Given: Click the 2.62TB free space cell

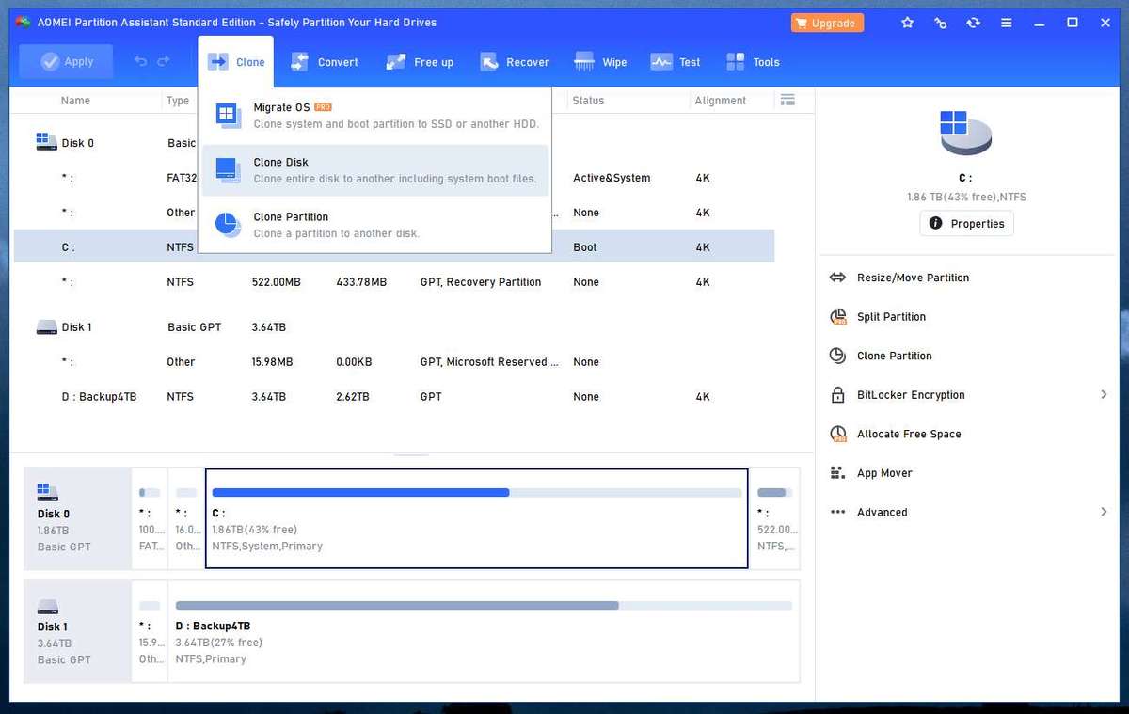Looking at the screenshot, I should click(x=352, y=397).
